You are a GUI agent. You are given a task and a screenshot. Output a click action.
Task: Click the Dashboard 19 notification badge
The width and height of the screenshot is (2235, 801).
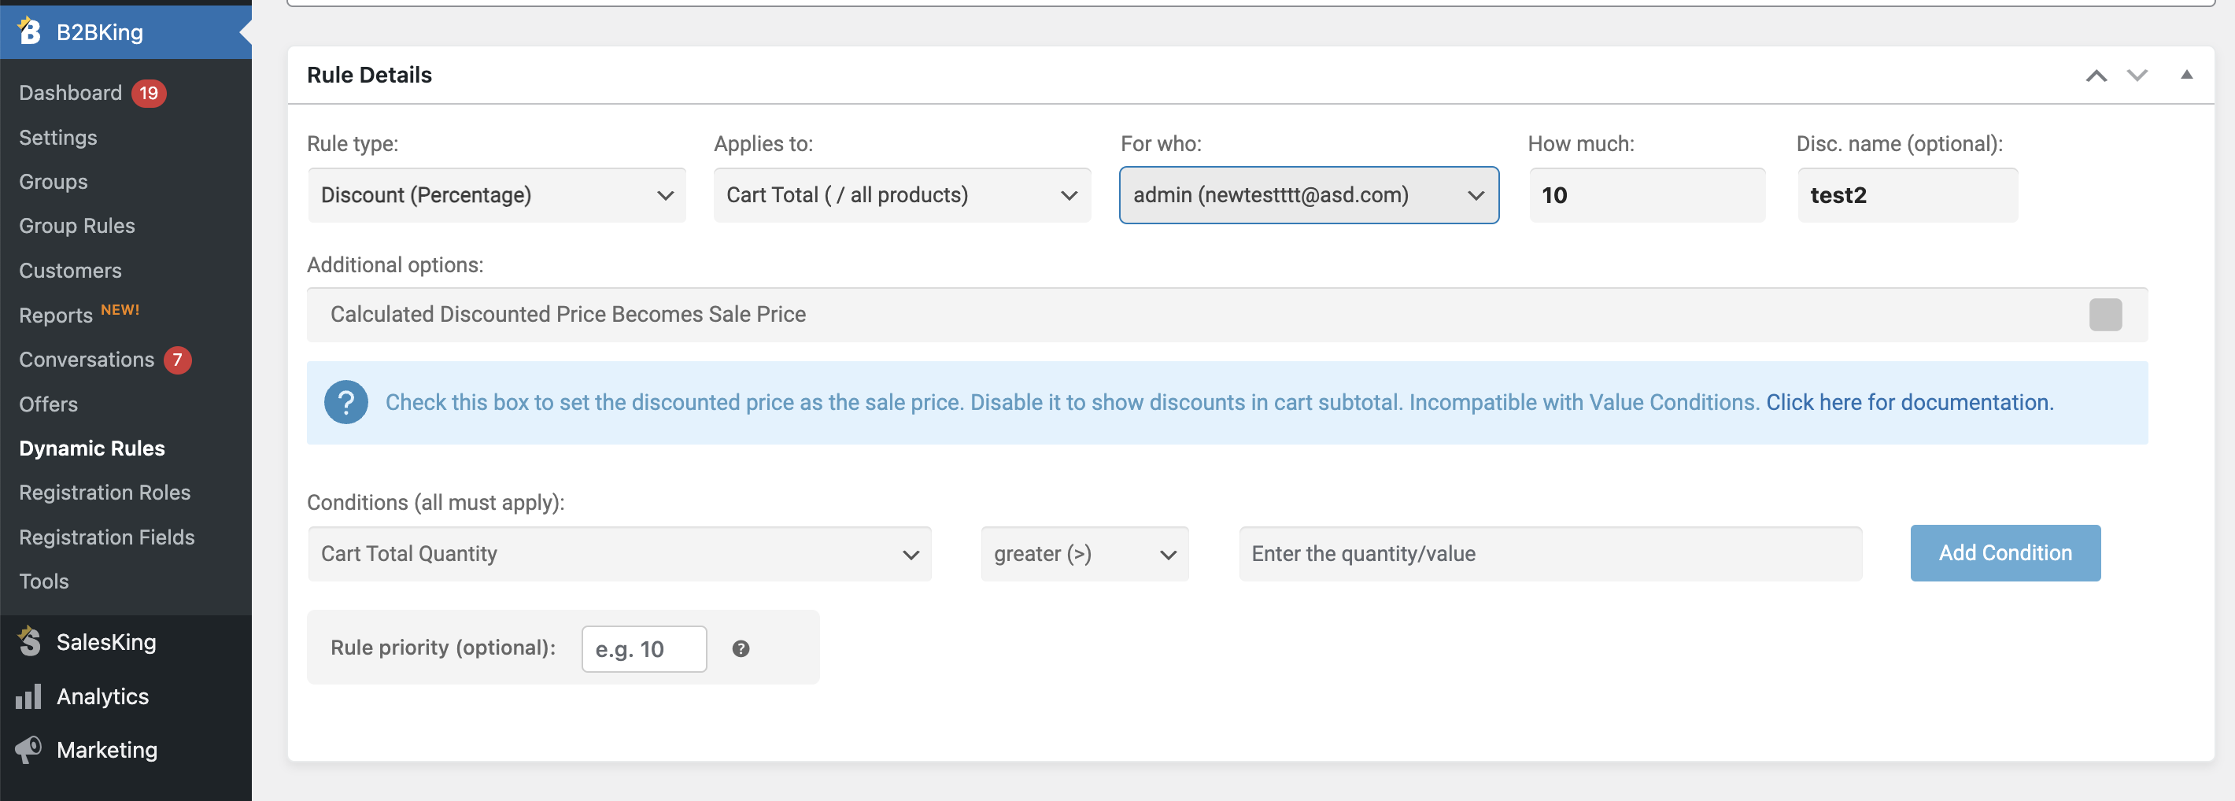149,93
